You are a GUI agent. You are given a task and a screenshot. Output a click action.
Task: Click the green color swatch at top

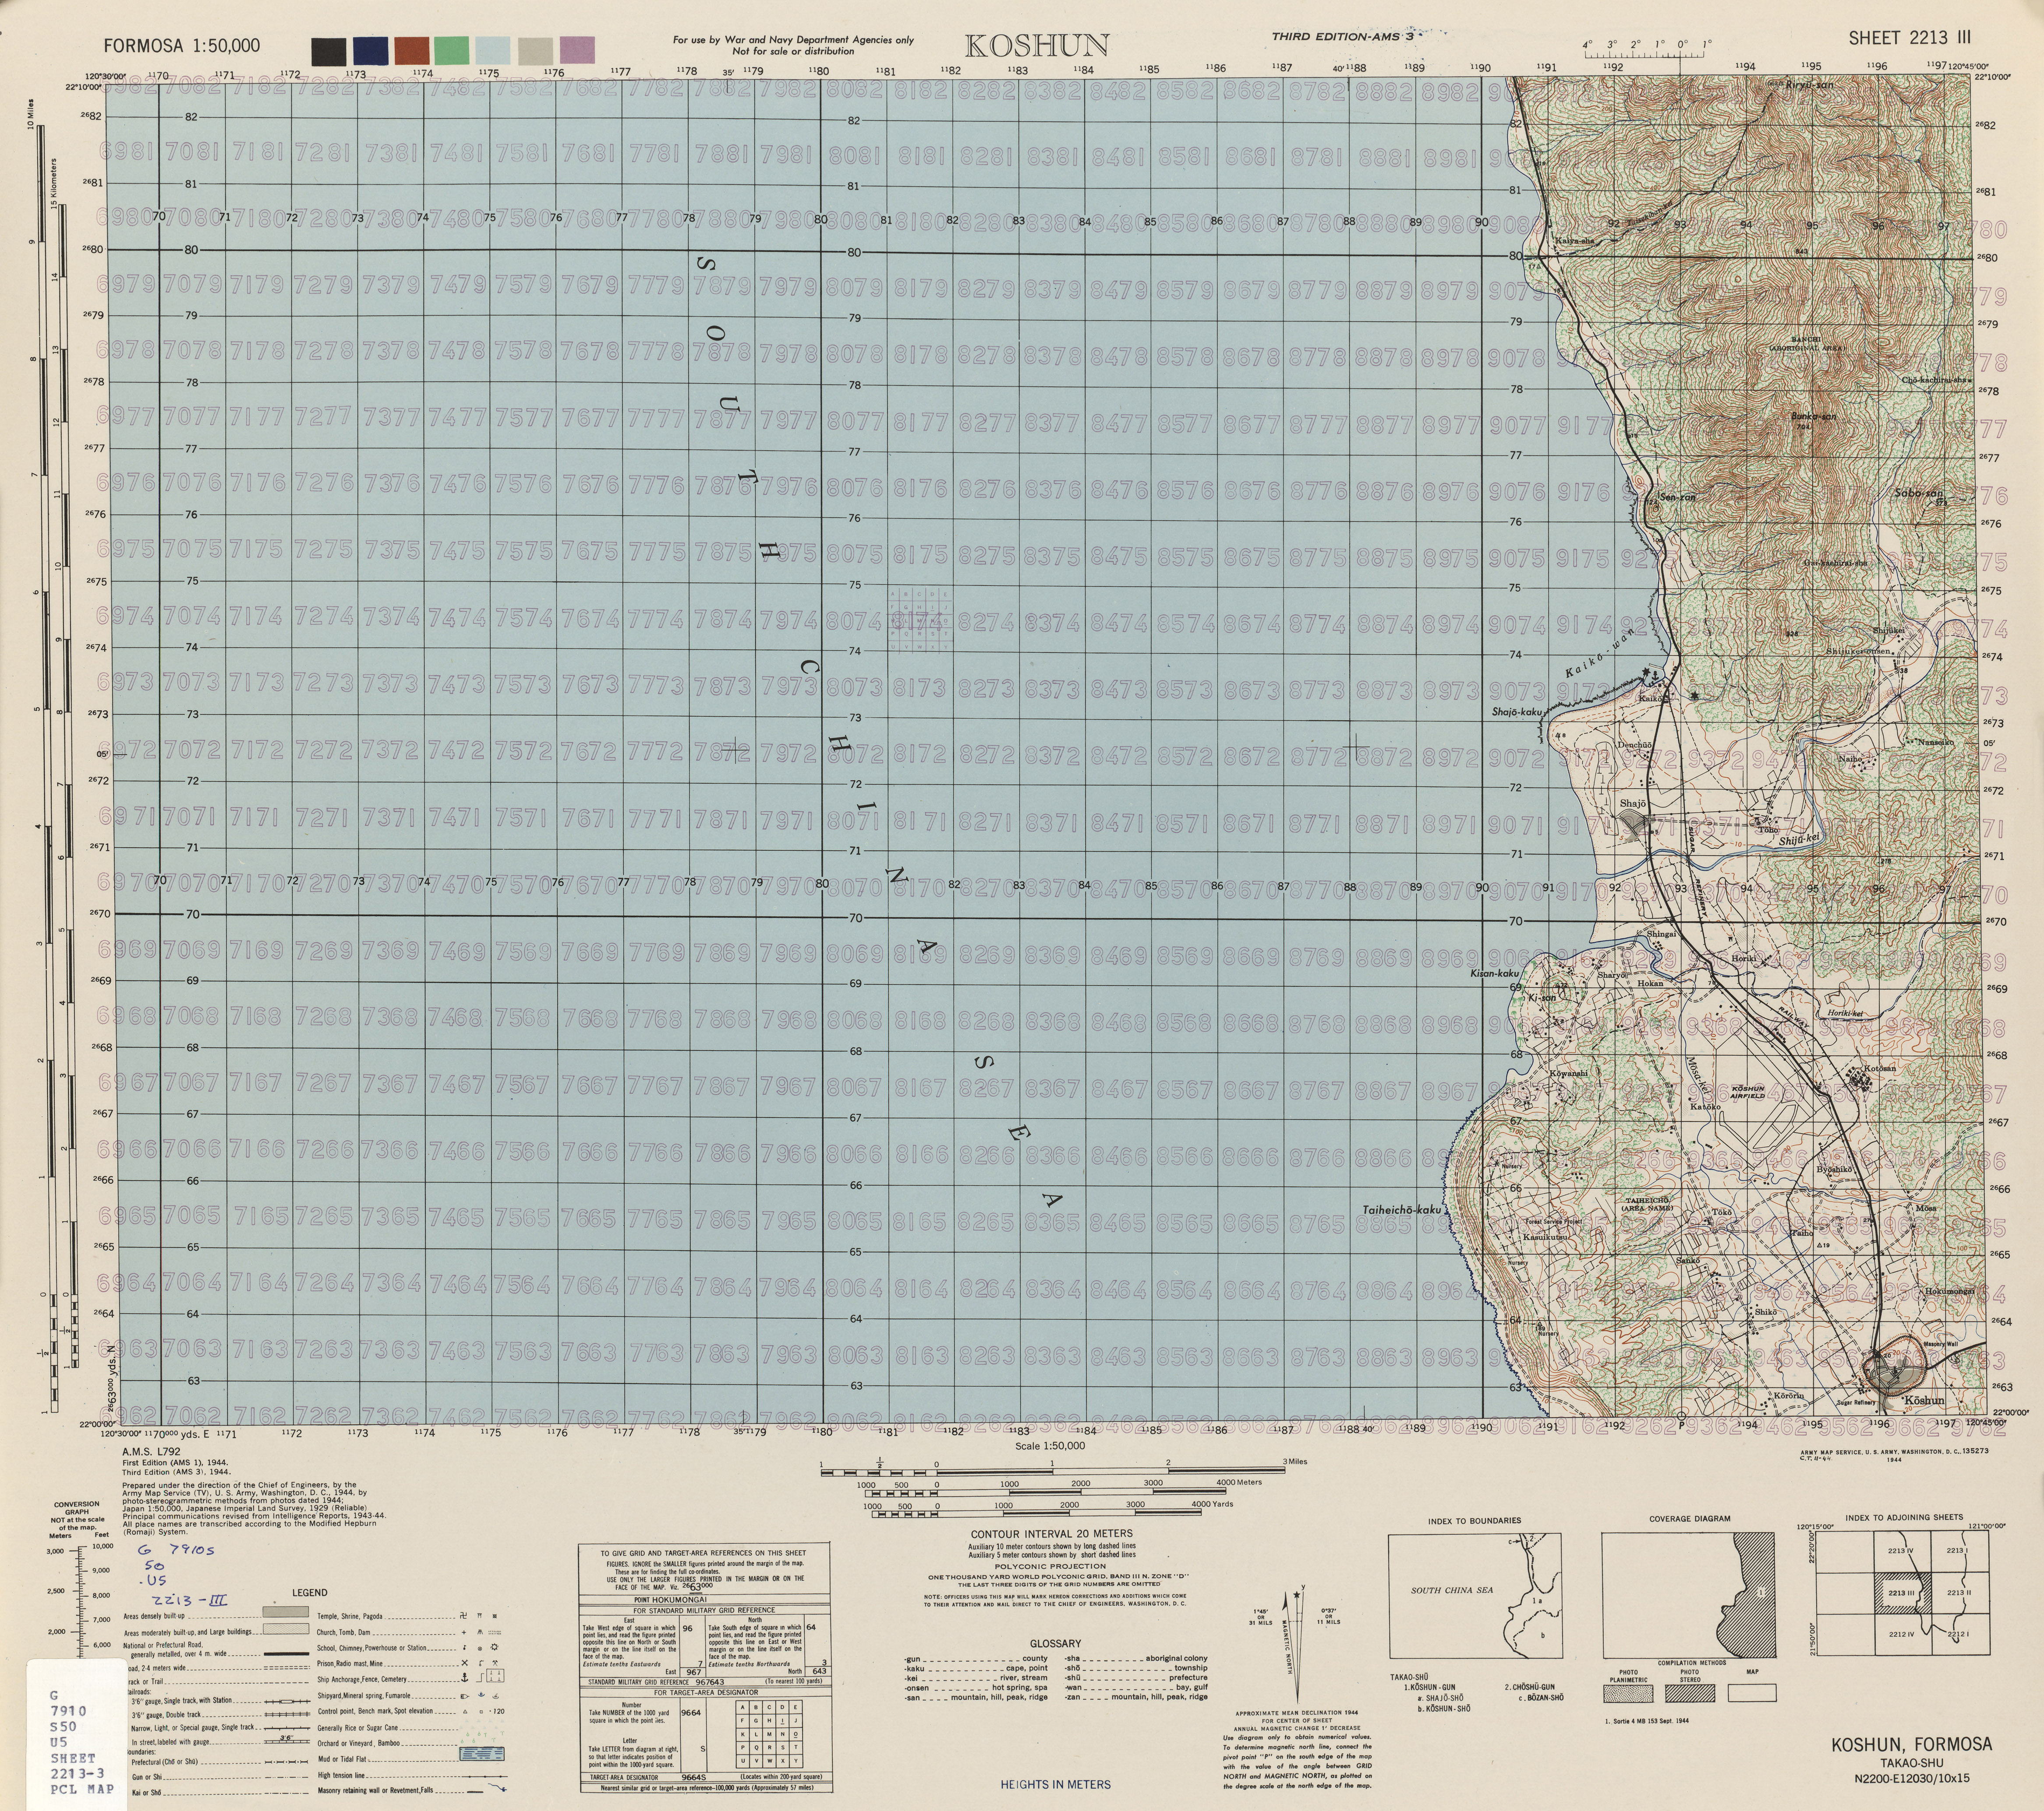pyautogui.click(x=452, y=50)
